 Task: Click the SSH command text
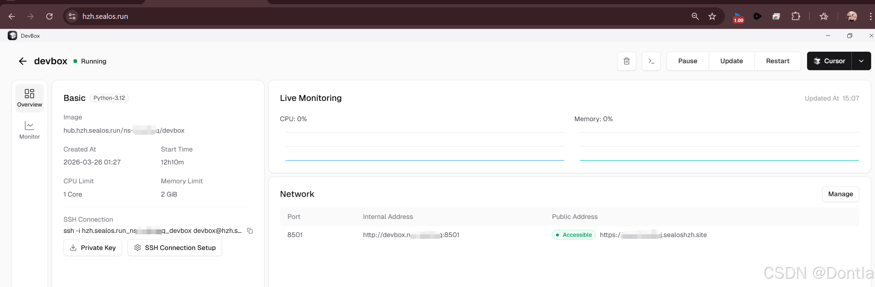point(153,231)
